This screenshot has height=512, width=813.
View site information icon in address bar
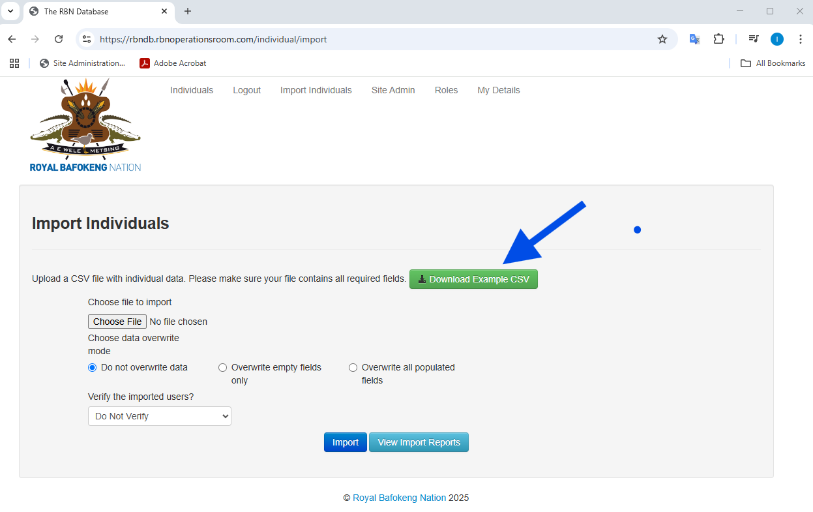click(x=87, y=39)
